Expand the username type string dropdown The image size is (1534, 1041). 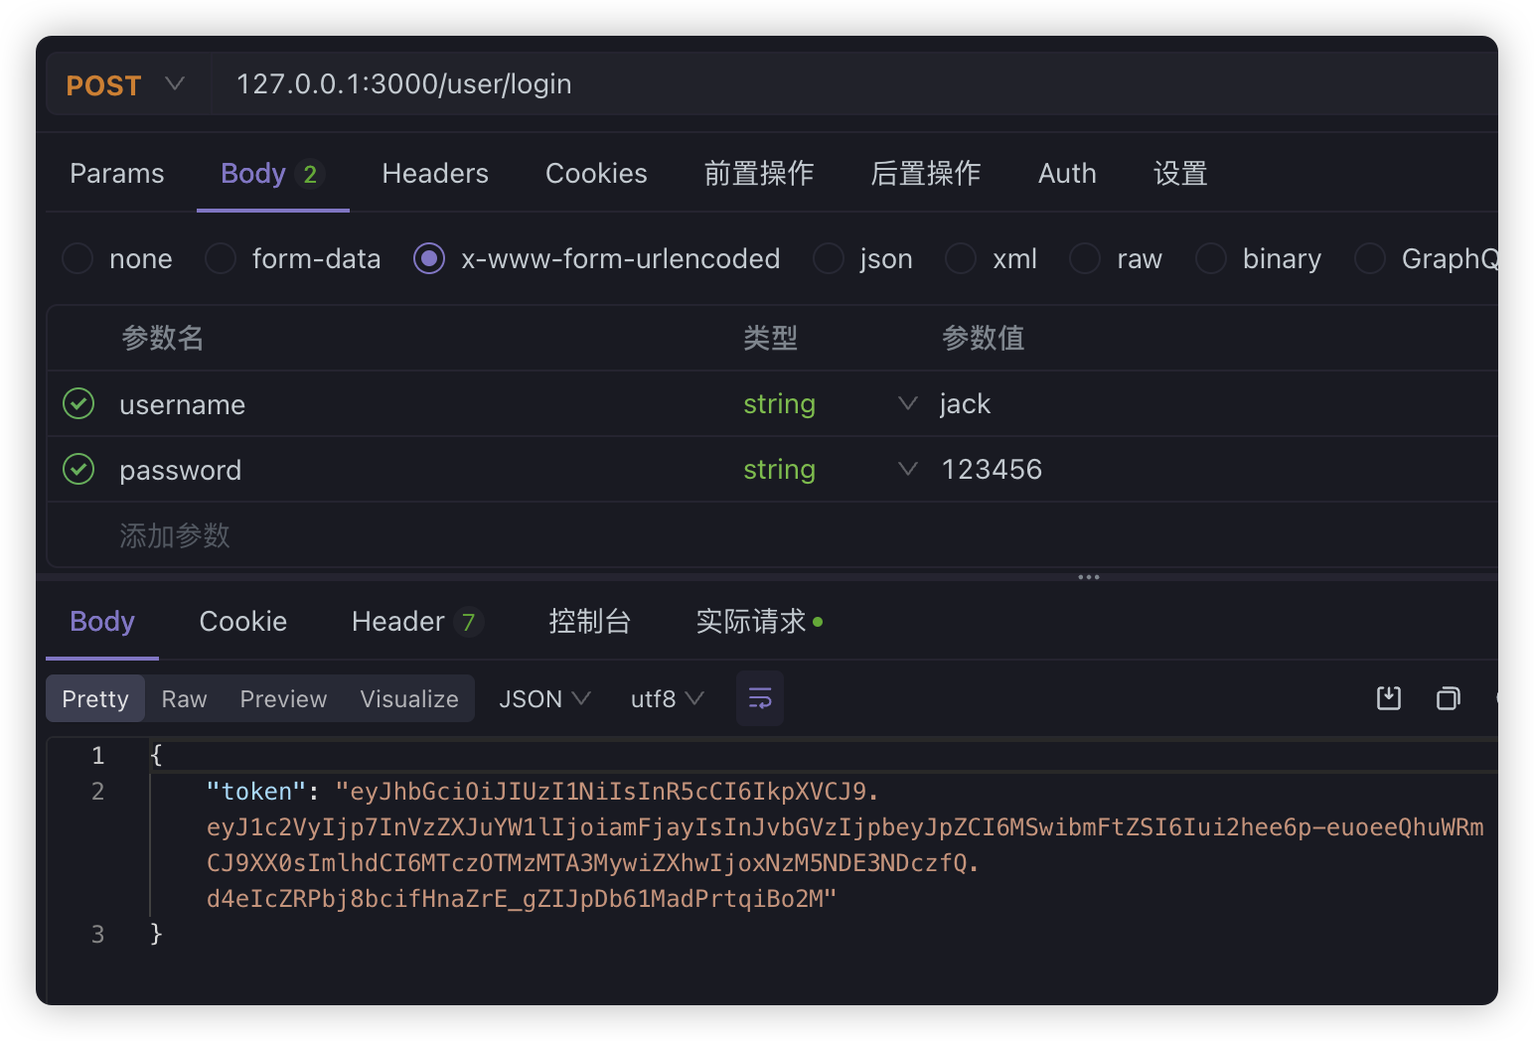click(907, 403)
